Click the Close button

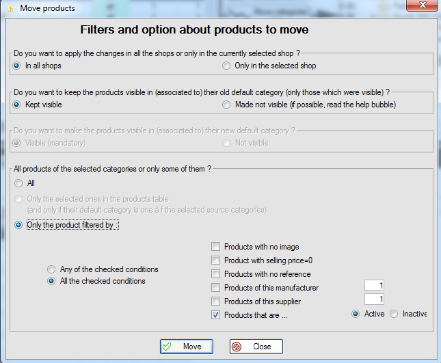click(256, 347)
